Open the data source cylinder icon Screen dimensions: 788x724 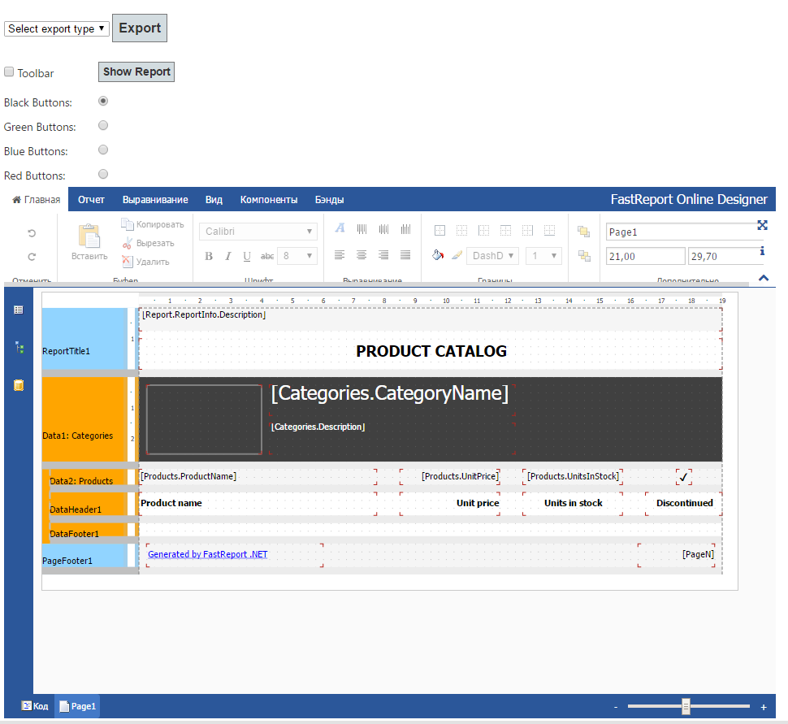[x=19, y=385]
